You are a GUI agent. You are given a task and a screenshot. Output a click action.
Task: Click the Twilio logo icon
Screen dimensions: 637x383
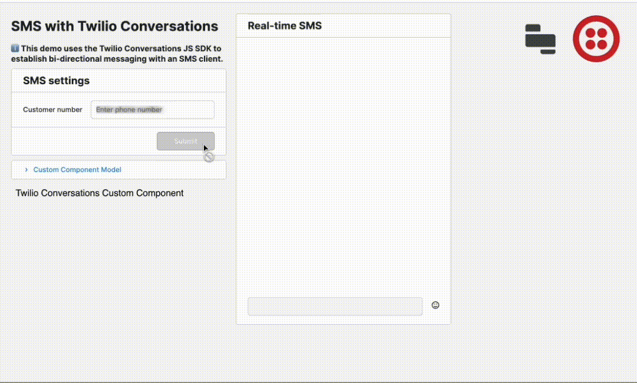596,38
